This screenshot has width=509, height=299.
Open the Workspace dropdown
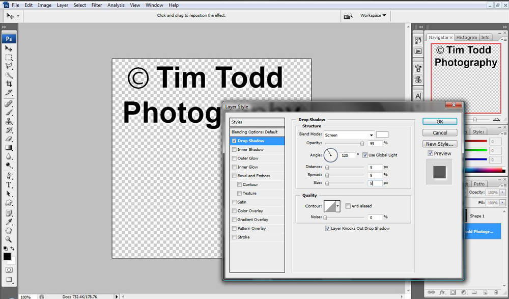point(373,15)
